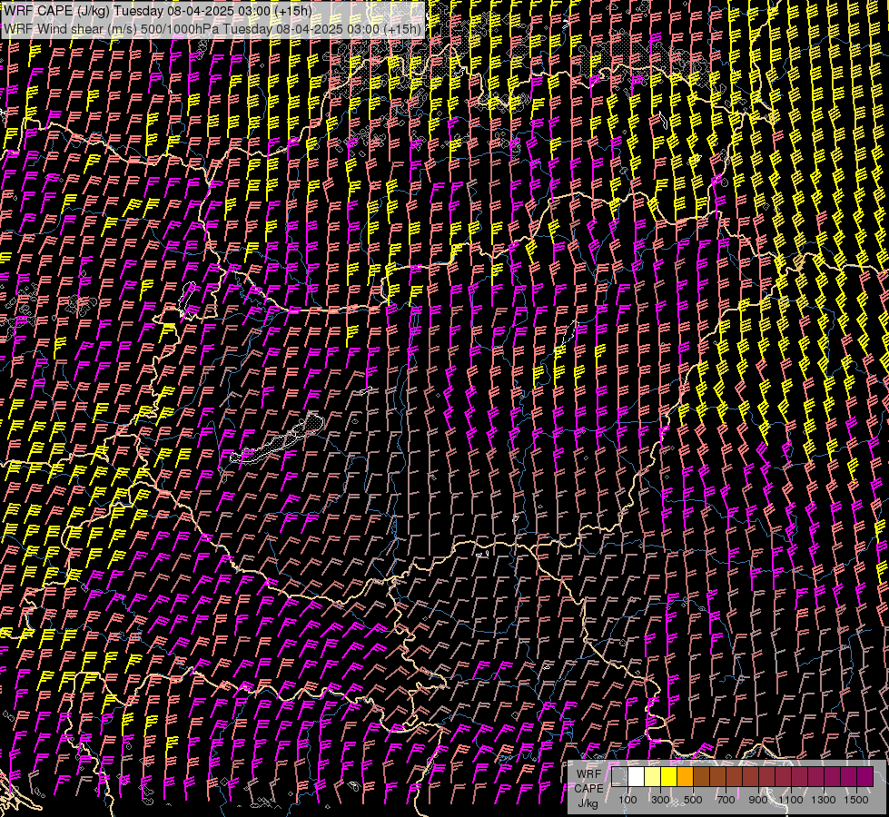This screenshot has height=817, width=889.
Task: Click the elongated white-outlined lake on the map
Action: tap(277, 440)
